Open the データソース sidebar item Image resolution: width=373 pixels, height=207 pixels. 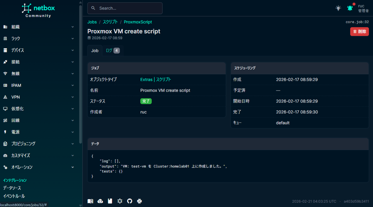pyautogui.click(x=12, y=188)
